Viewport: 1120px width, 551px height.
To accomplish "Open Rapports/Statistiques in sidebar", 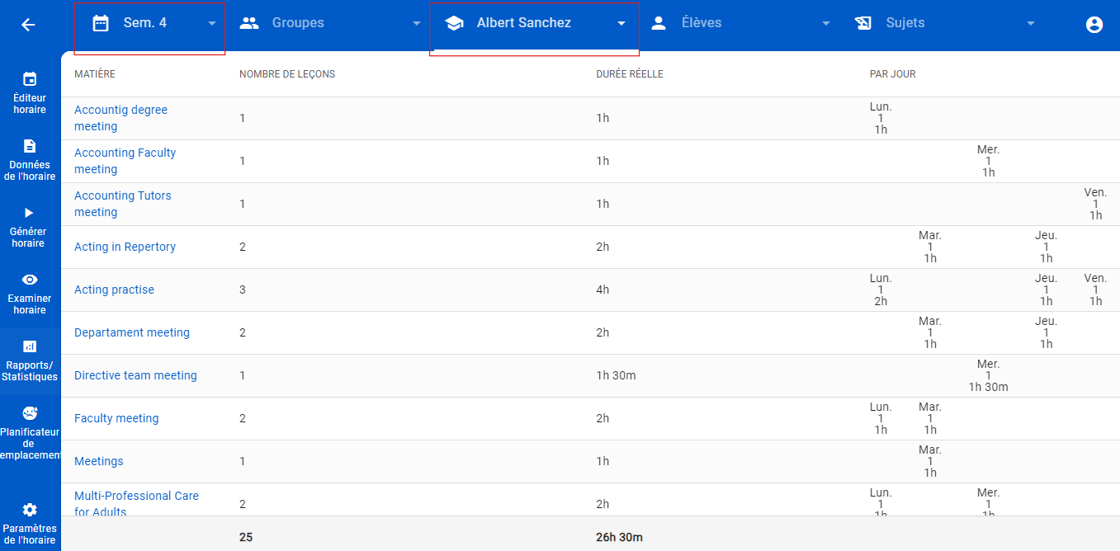I will tap(30, 360).
